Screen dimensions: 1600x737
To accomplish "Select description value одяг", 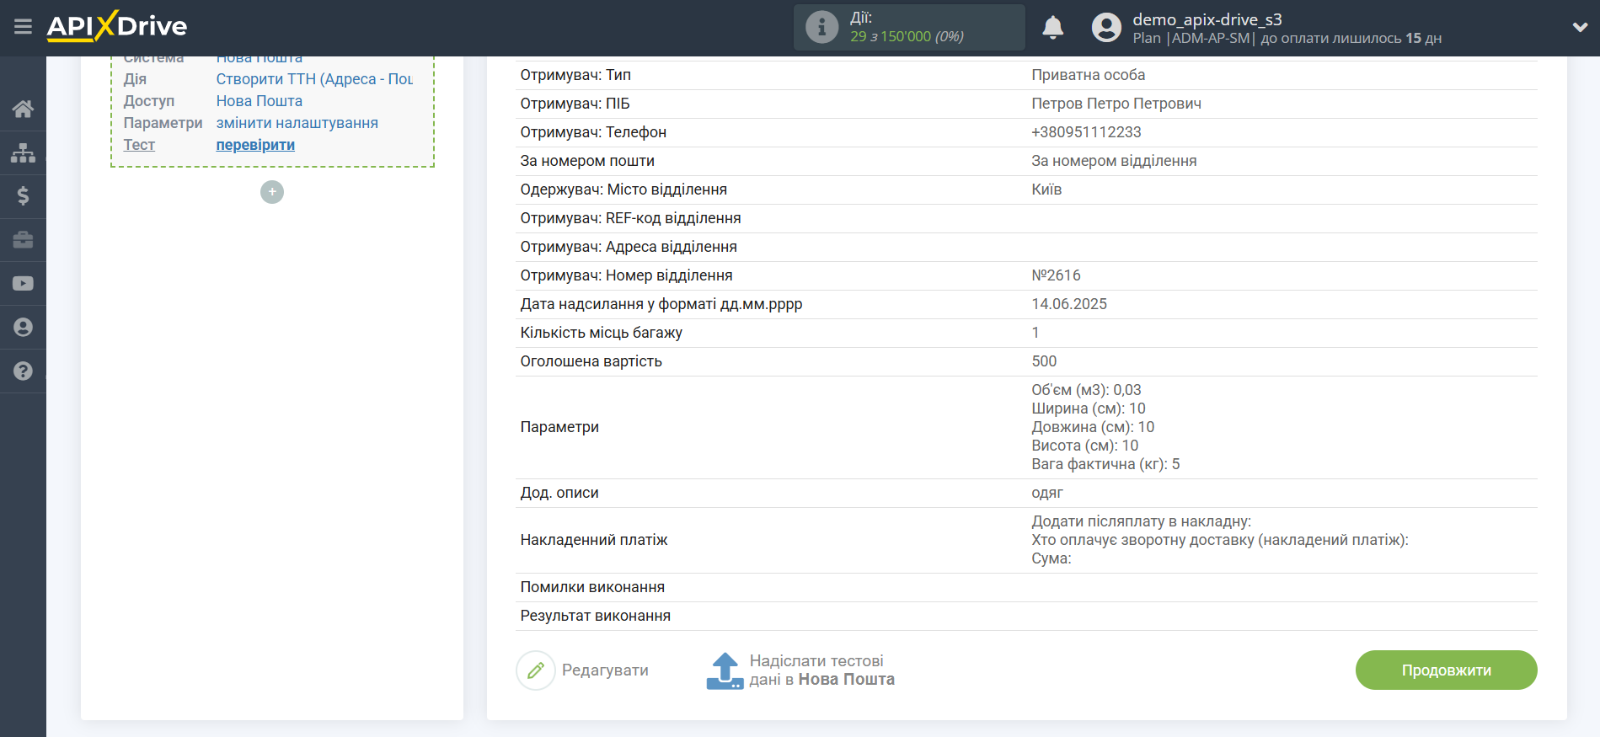I will click(x=1047, y=493).
